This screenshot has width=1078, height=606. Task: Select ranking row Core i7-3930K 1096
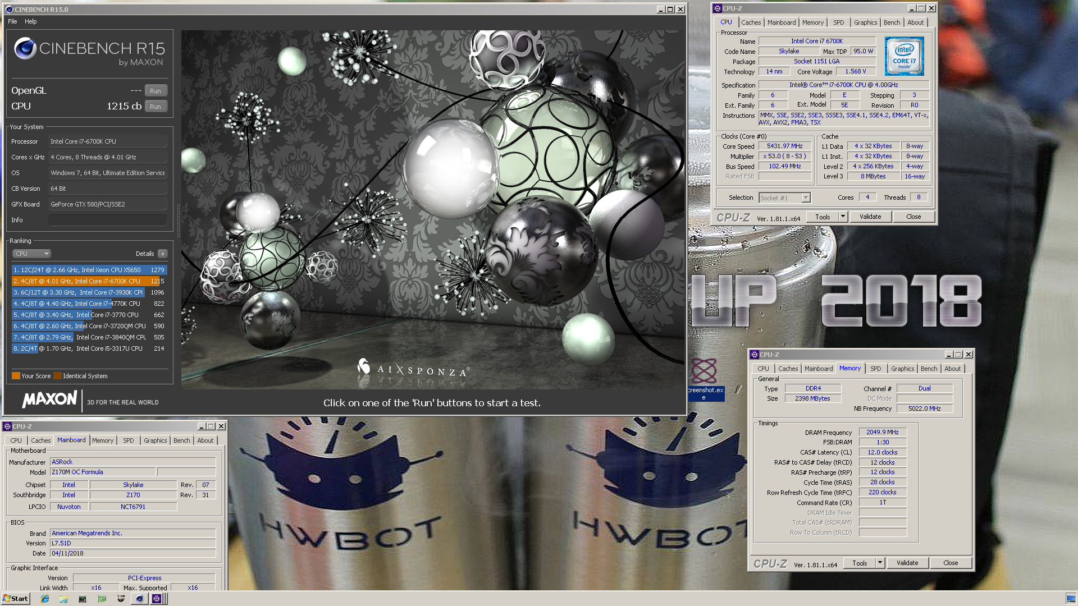pos(89,292)
